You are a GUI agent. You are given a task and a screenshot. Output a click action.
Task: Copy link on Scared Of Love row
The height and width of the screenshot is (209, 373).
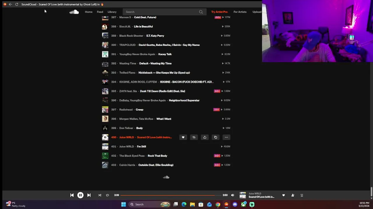coord(216,137)
